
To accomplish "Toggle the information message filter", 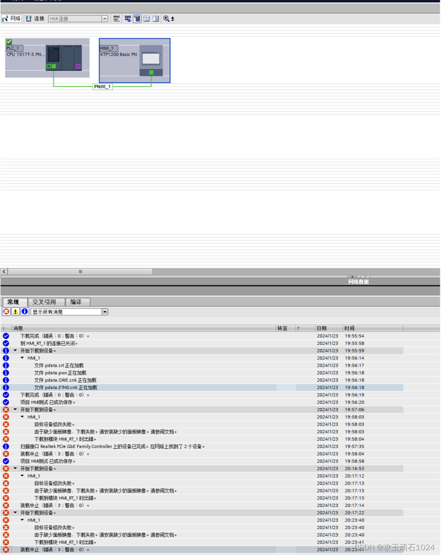I will [25, 311].
